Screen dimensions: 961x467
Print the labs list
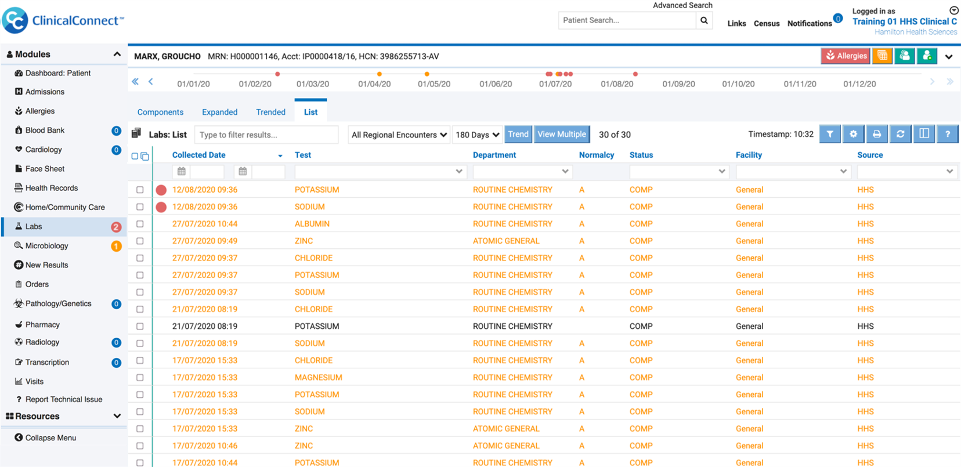pyautogui.click(x=877, y=134)
